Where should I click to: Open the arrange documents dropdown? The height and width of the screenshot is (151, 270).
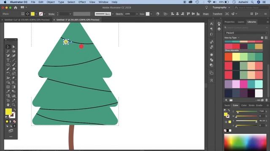pos(24,8)
